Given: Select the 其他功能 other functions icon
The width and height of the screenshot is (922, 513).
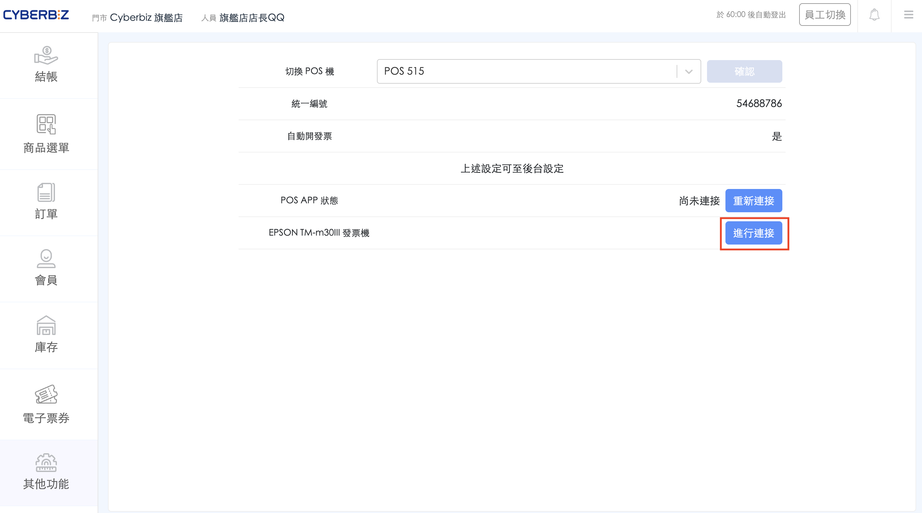Looking at the screenshot, I should tap(46, 463).
